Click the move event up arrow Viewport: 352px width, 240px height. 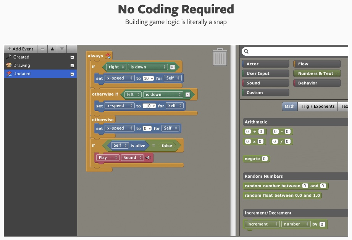coord(52,49)
